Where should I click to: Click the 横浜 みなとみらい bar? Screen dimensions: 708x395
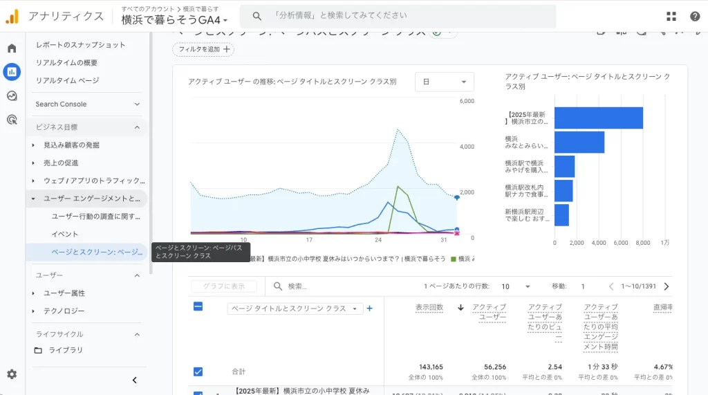point(579,143)
